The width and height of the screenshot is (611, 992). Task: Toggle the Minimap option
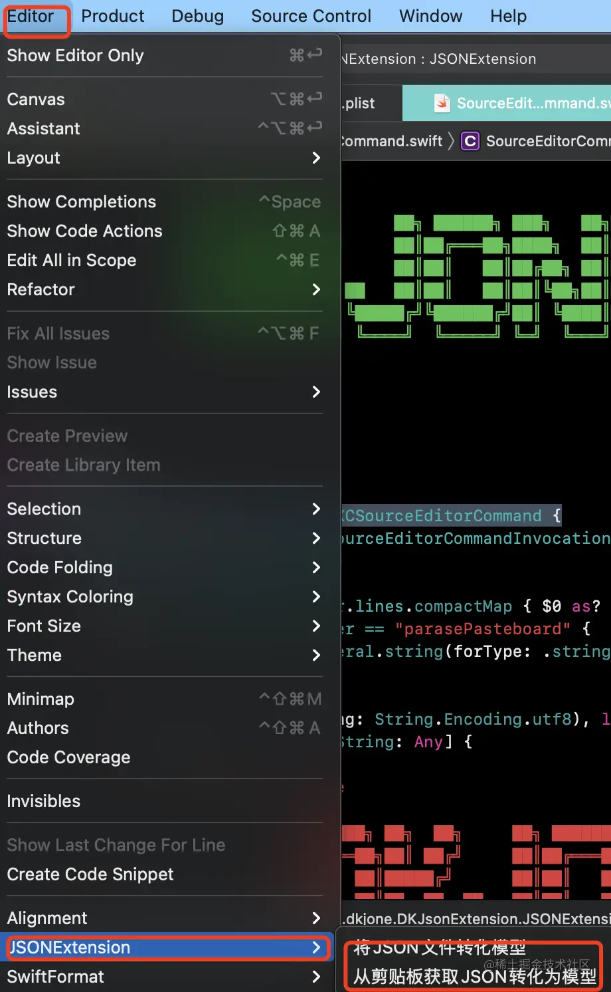click(164, 699)
